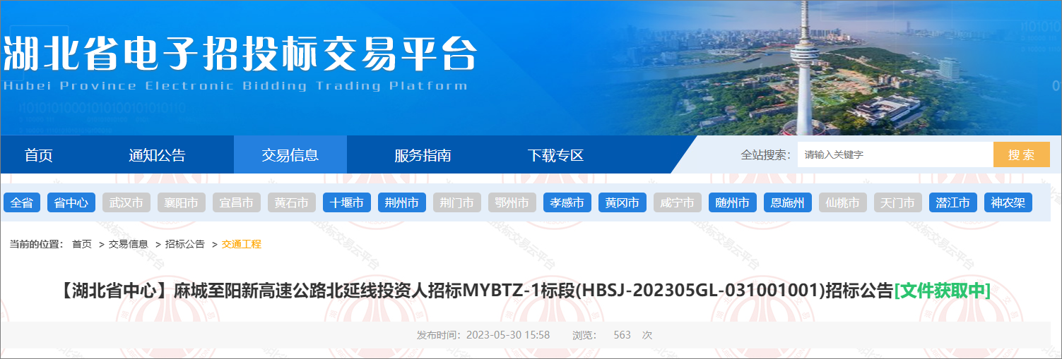This screenshot has width=1062, height=359.
Task: Select the 随州市 city filter
Action: (x=733, y=203)
